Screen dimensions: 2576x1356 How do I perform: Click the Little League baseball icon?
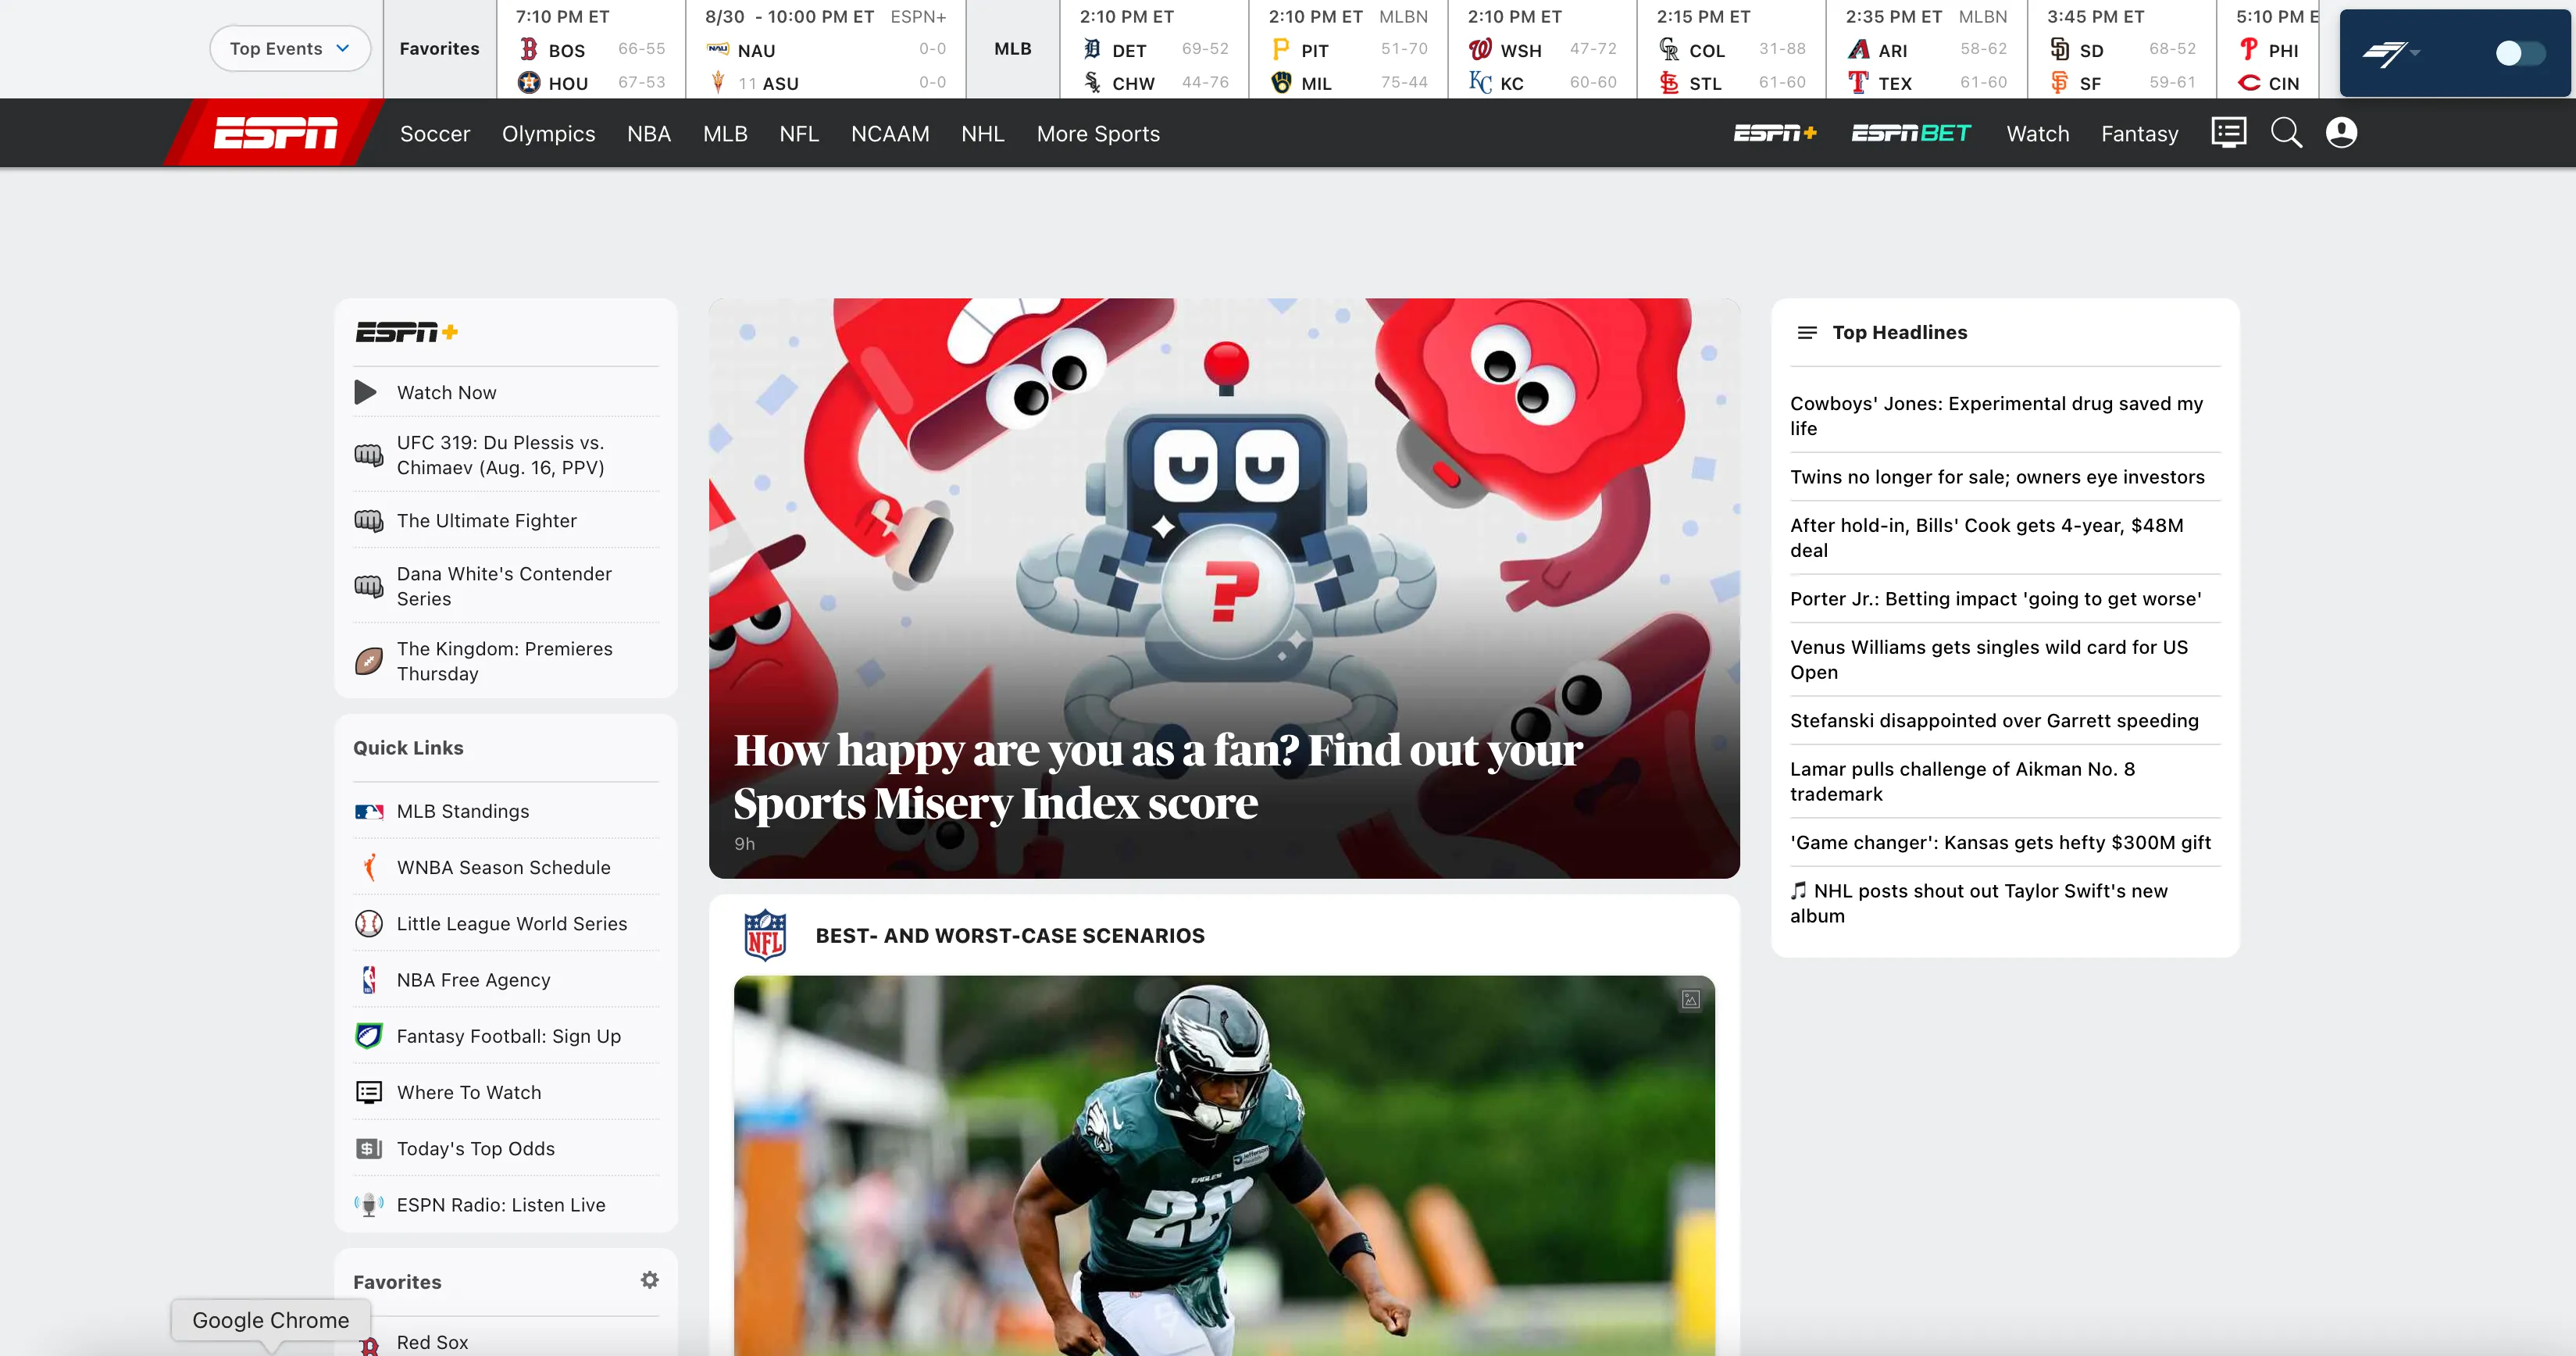369,924
